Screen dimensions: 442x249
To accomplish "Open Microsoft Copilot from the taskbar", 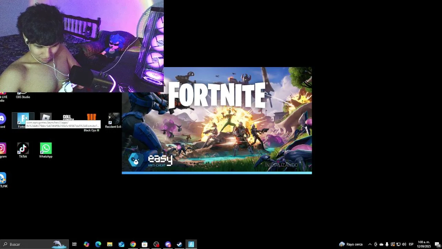I will (x=86, y=244).
